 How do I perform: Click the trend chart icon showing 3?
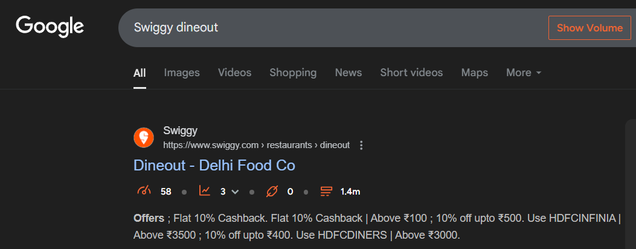pyautogui.click(x=204, y=191)
